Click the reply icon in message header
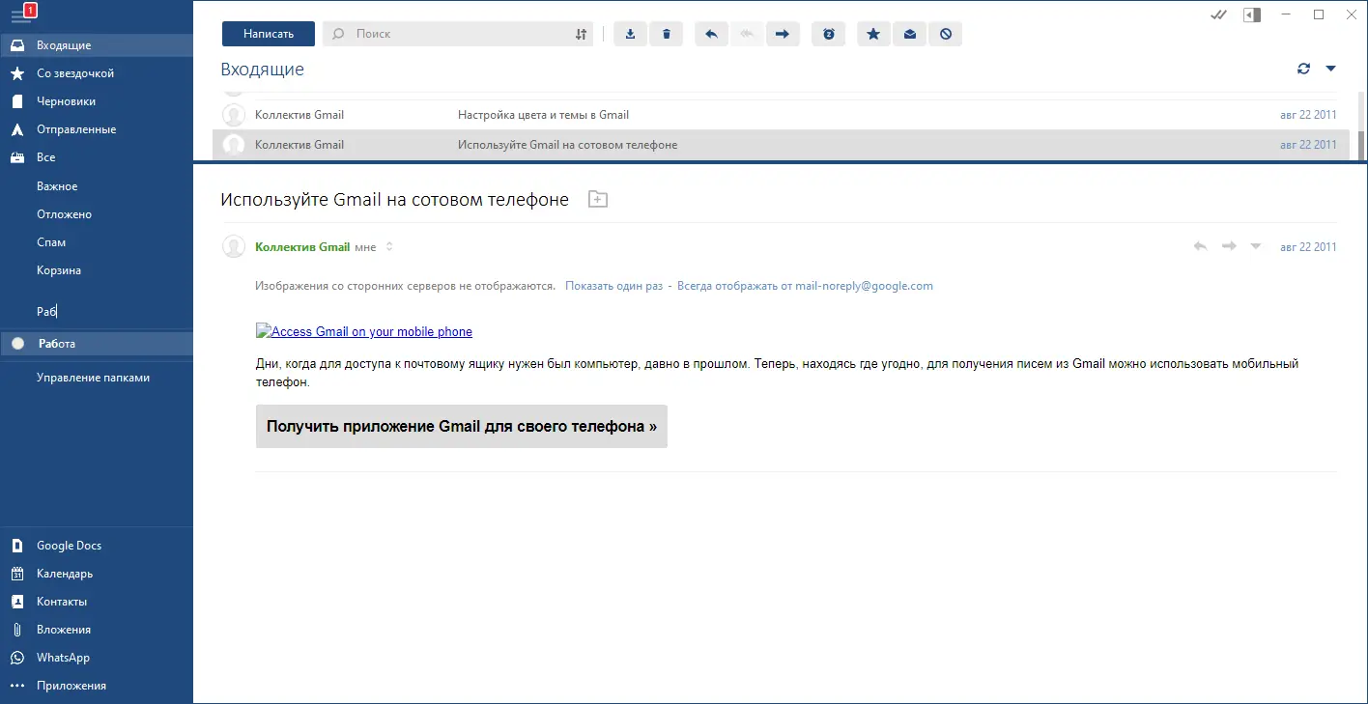The height and width of the screenshot is (704, 1368). [1200, 246]
